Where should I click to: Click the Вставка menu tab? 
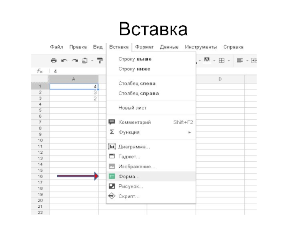click(x=119, y=47)
